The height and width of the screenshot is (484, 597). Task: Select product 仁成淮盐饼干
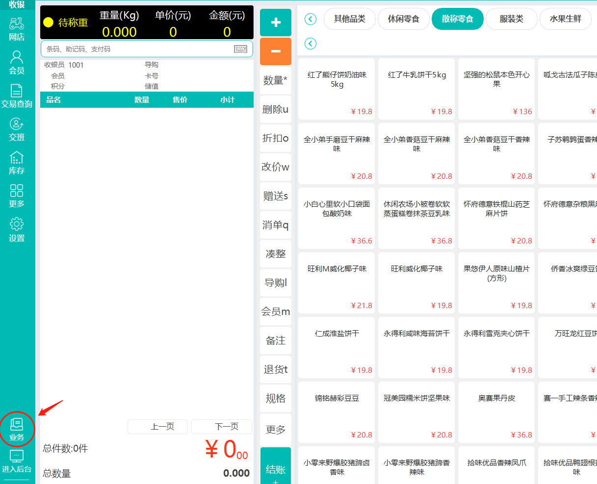click(x=337, y=348)
